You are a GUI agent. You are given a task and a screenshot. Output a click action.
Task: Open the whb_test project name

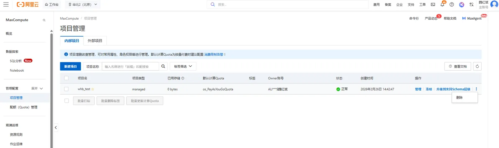coord(84,89)
